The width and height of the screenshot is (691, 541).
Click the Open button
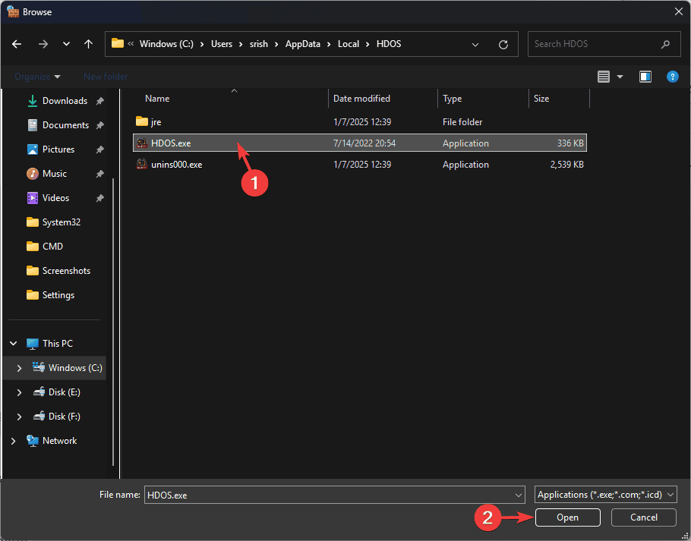click(x=567, y=517)
